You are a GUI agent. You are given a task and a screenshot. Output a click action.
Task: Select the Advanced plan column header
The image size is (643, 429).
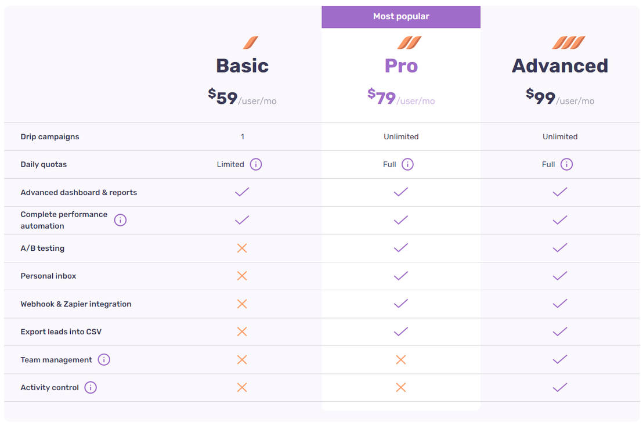[559, 66]
